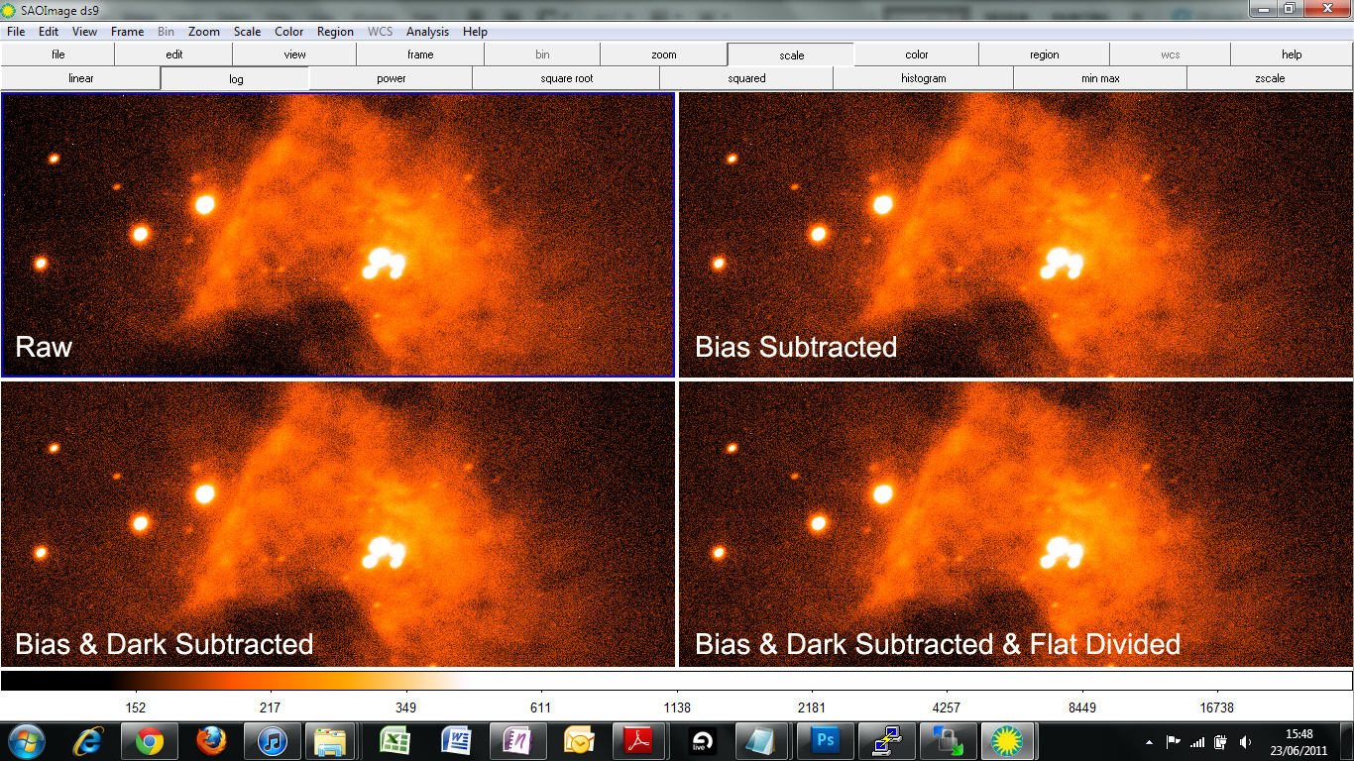Open Excel from the taskbar

(x=395, y=741)
